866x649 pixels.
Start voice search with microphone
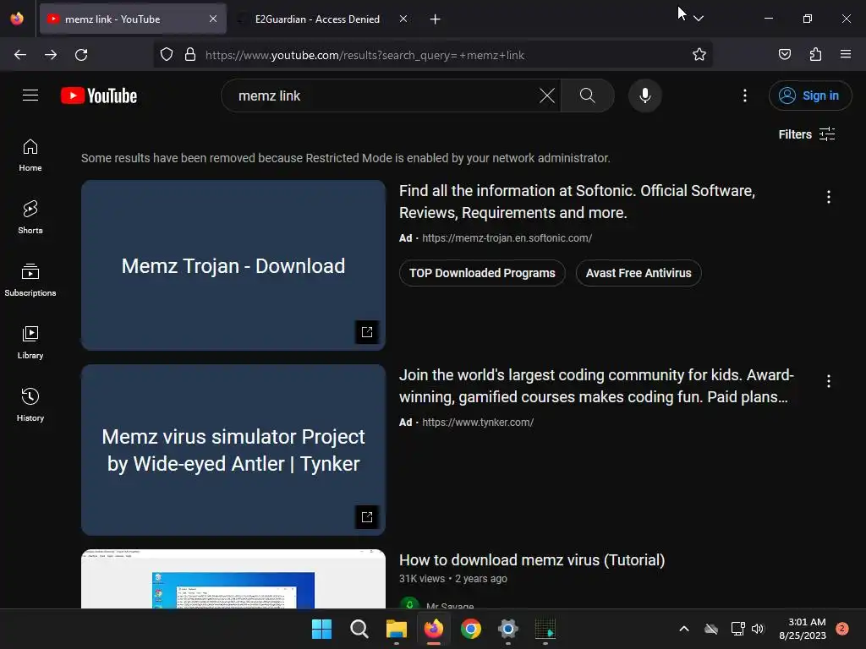coord(644,95)
